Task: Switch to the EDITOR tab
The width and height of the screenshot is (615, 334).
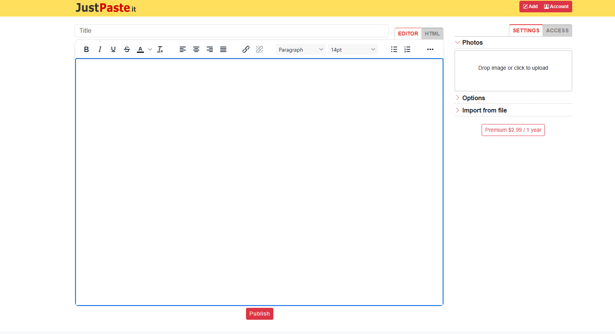Action: [408, 34]
